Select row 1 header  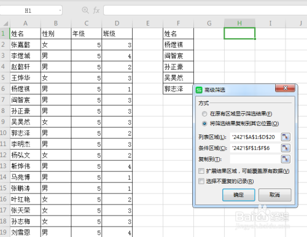click(x=5, y=33)
